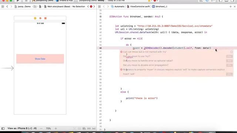Select the Show Data button on canvas

click(40, 59)
